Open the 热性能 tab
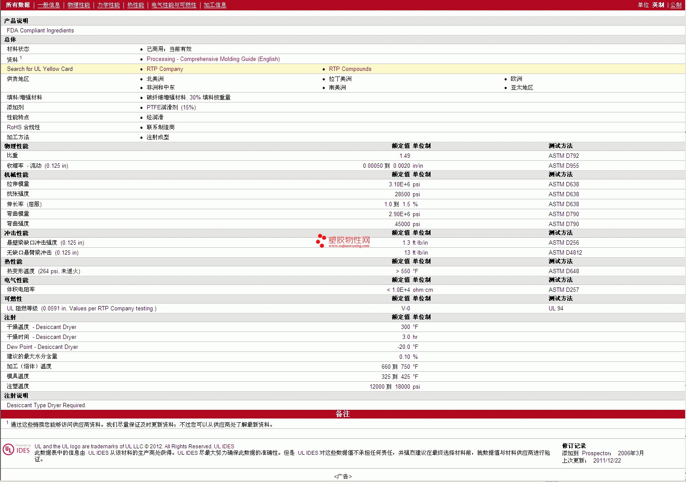 (x=136, y=5)
